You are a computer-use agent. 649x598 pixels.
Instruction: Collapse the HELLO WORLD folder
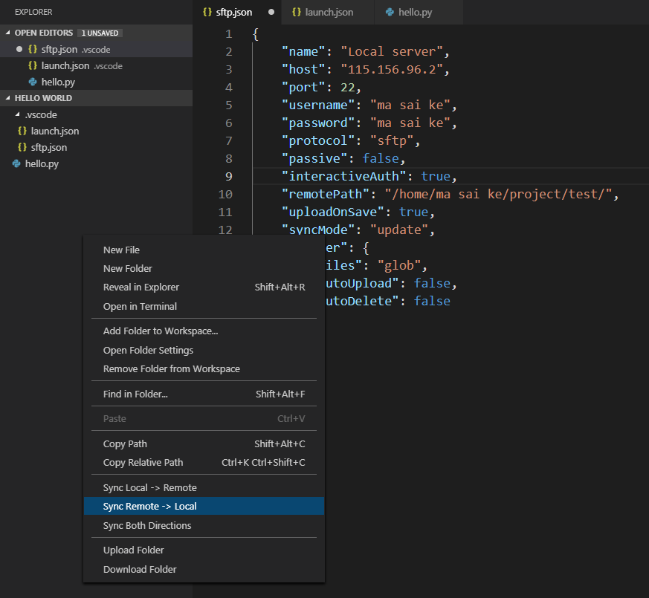click(7, 98)
